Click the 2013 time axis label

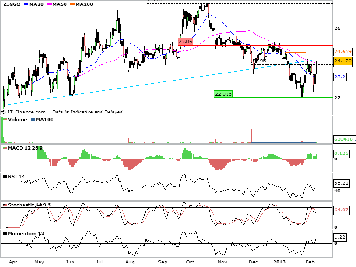279,262
